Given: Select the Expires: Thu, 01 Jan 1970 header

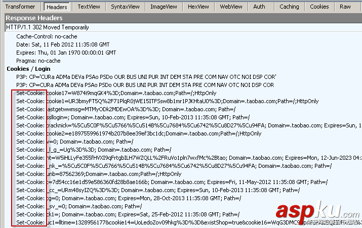Looking at the screenshot, I should pyautogui.click(x=66, y=53).
